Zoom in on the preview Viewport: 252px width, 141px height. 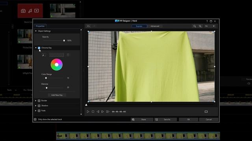tap(200, 26)
